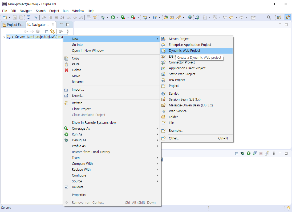Click the Launch Web Services Explorer icon

point(197,17)
